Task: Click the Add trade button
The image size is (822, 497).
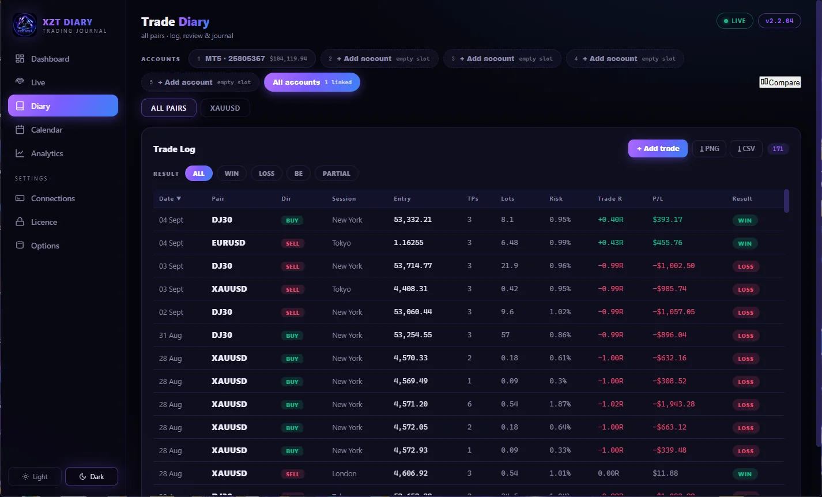Action: [658, 149]
